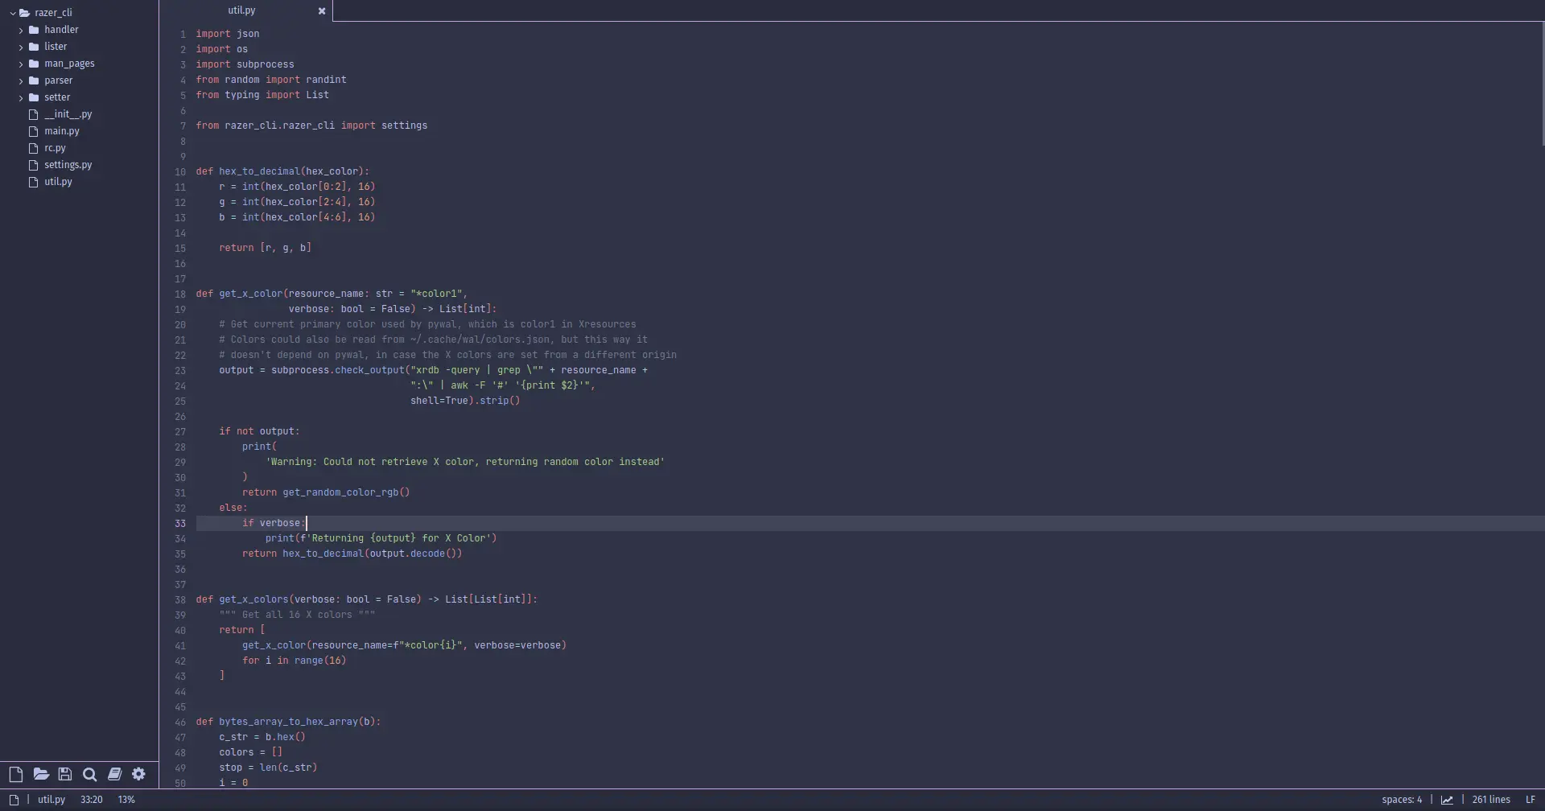Expand the handler folder in the tree
Viewport: 1545px width, 811px height.
(x=20, y=30)
